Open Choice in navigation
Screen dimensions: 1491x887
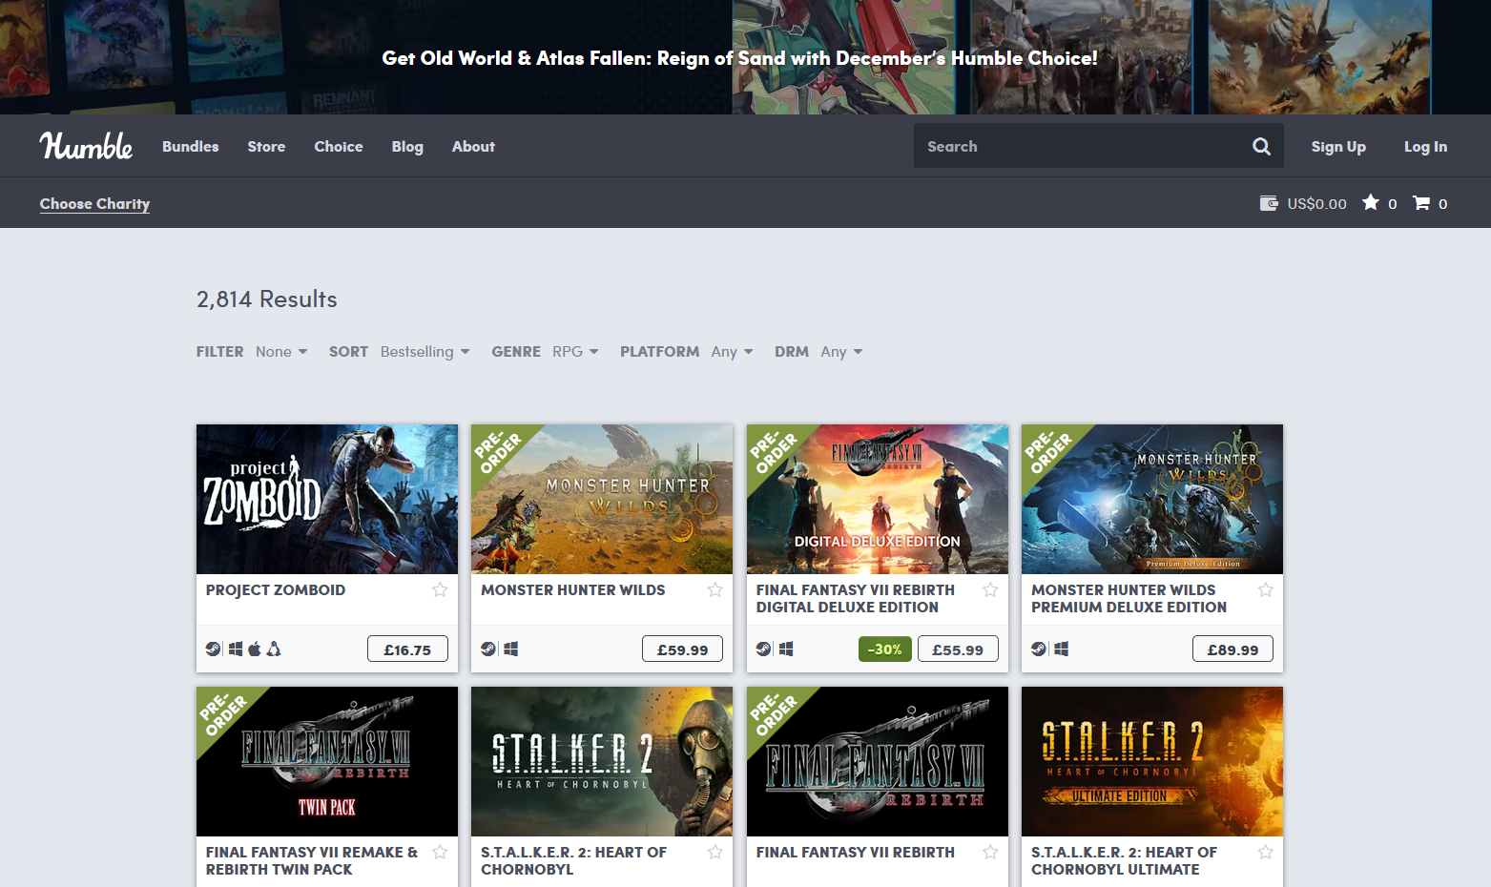(x=339, y=146)
